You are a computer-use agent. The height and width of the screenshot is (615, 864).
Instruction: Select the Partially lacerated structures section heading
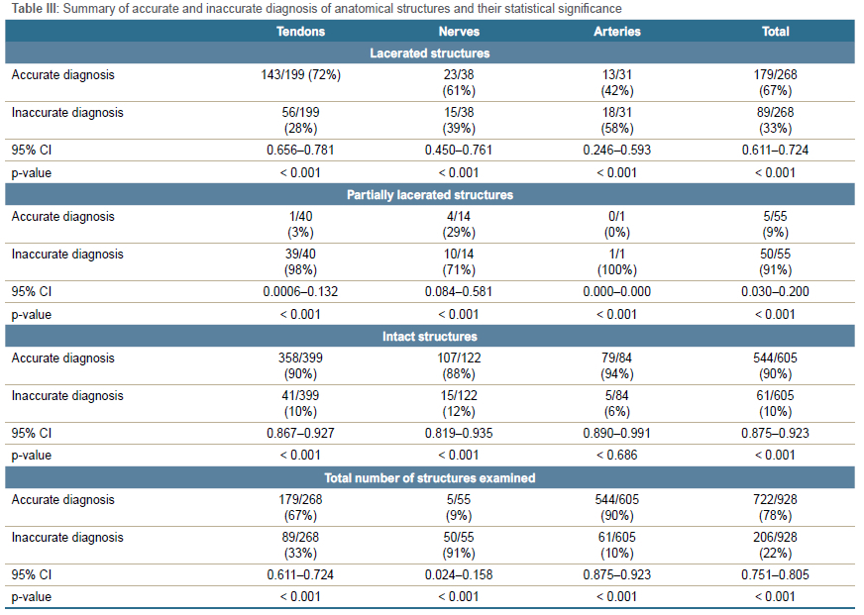pos(430,195)
